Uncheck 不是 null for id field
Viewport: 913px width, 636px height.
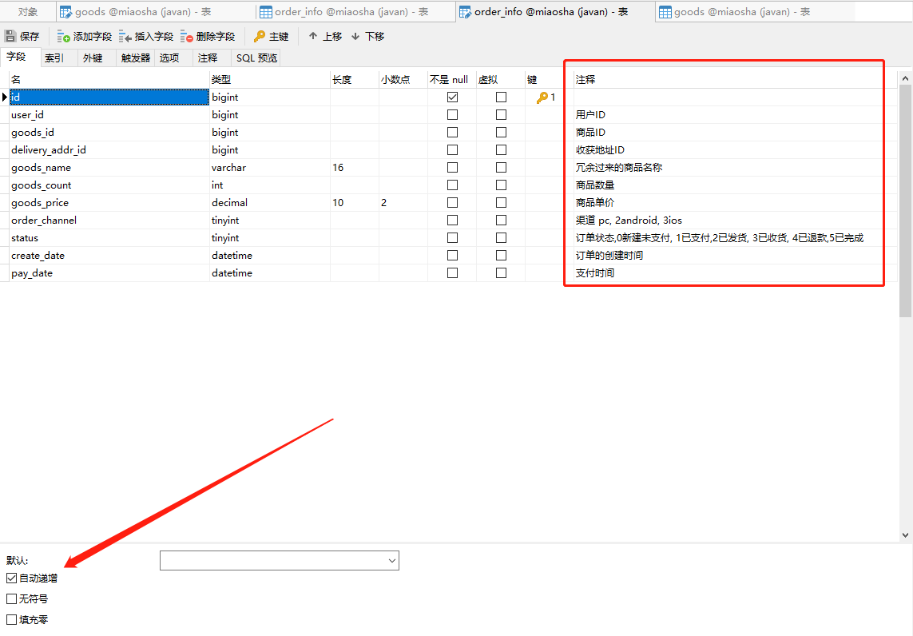pyautogui.click(x=452, y=97)
